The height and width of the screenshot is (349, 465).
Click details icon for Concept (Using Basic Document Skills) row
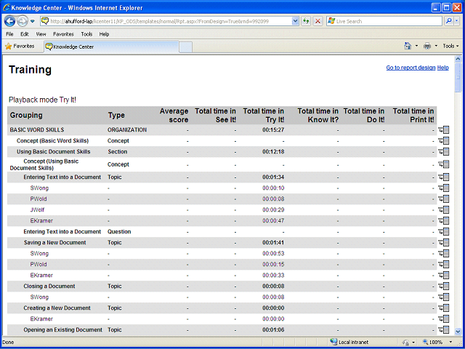click(444, 164)
